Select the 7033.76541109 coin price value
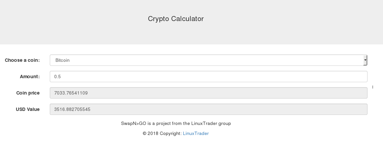 click(x=71, y=93)
